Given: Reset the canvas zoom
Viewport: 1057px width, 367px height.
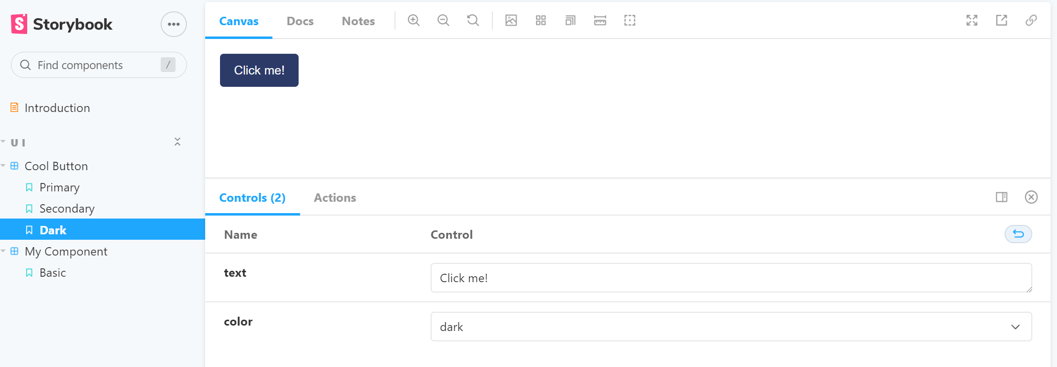Looking at the screenshot, I should tap(473, 20).
